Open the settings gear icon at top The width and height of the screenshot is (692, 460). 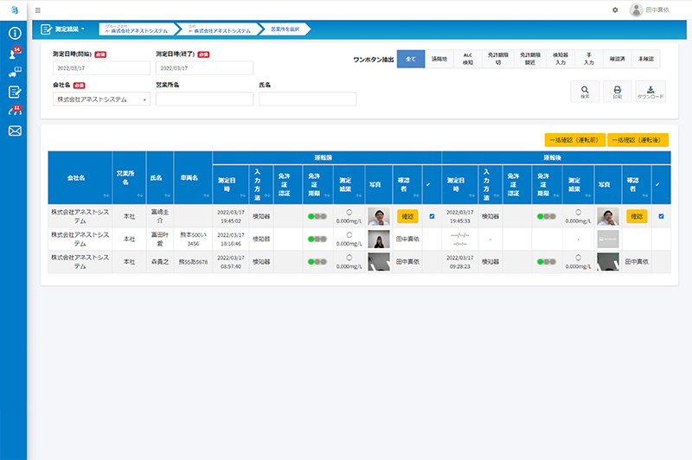point(615,10)
